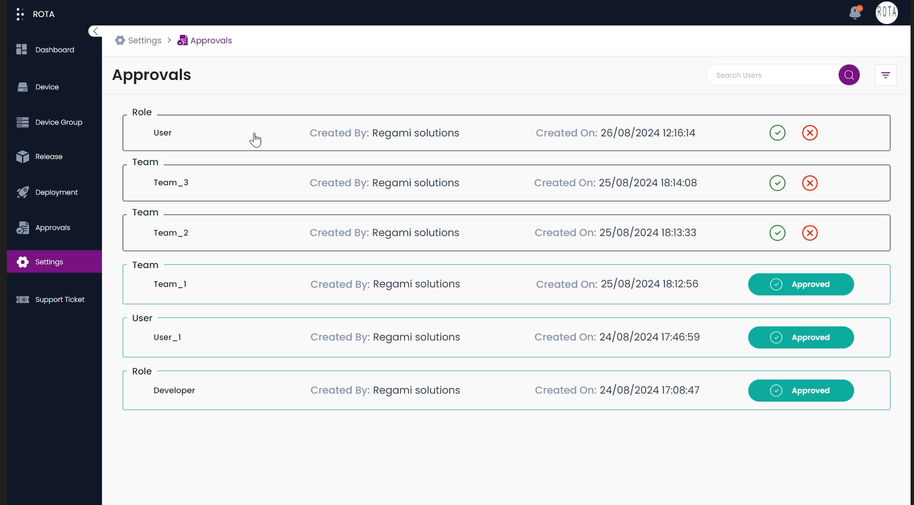Select the Team_2 entry name

171,233
